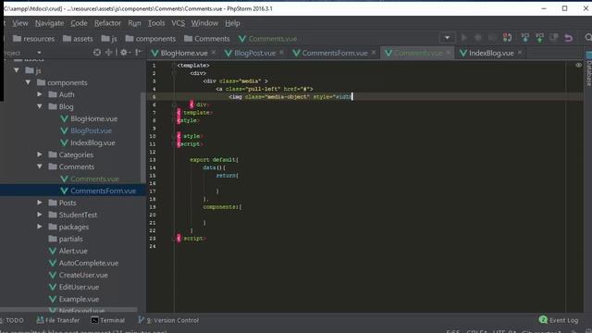Click Collapse All icon in Project panel
Viewport: 592px width, 333px height.
click(x=109, y=53)
